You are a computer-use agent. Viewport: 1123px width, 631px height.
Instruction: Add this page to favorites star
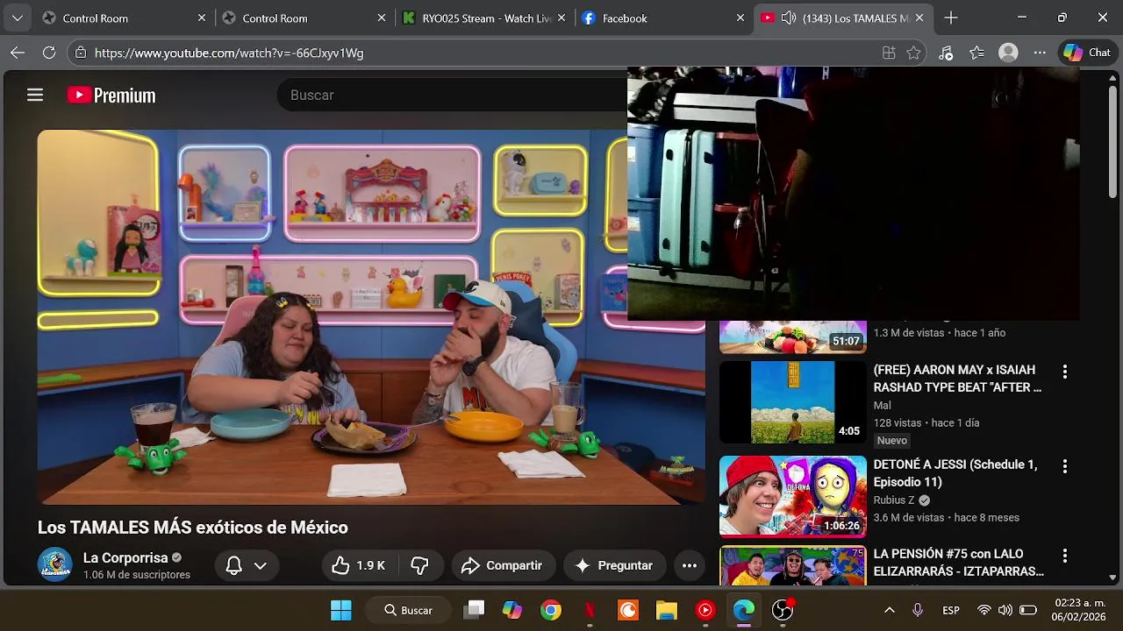[913, 53]
